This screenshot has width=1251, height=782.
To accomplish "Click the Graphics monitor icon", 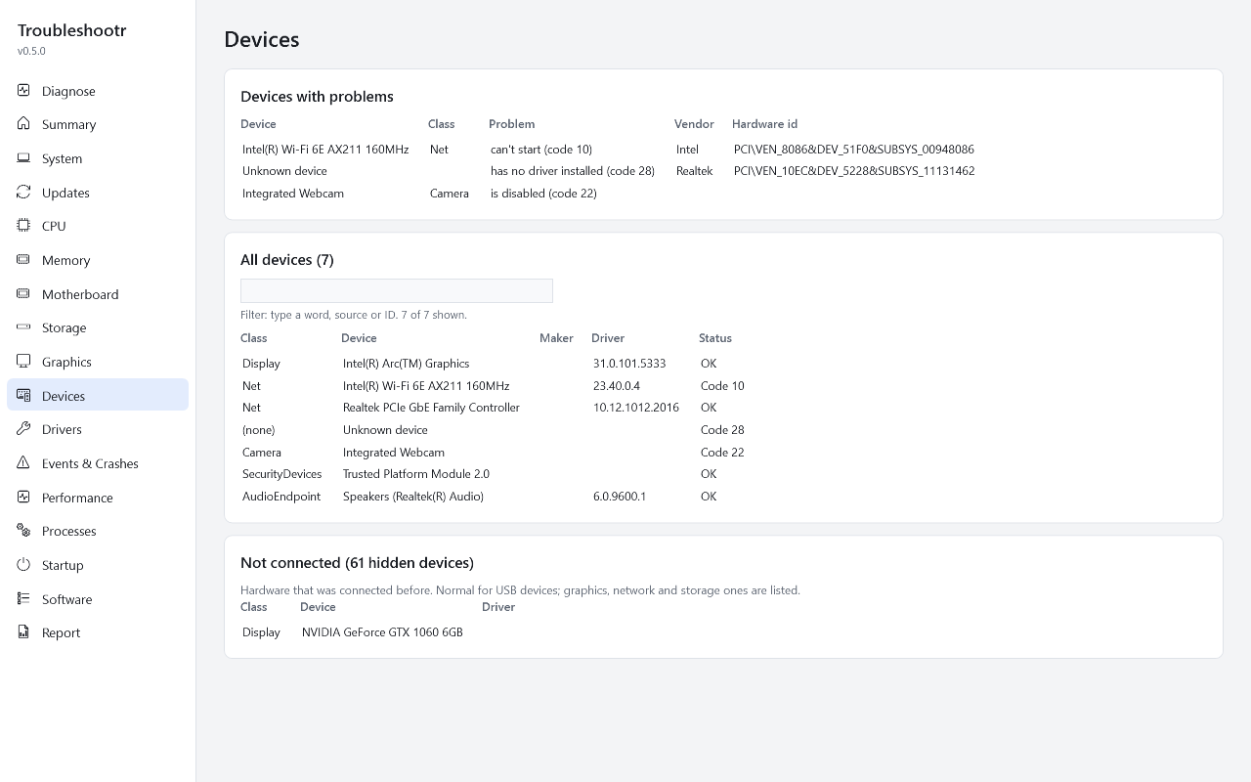I will click(x=23, y=361).
